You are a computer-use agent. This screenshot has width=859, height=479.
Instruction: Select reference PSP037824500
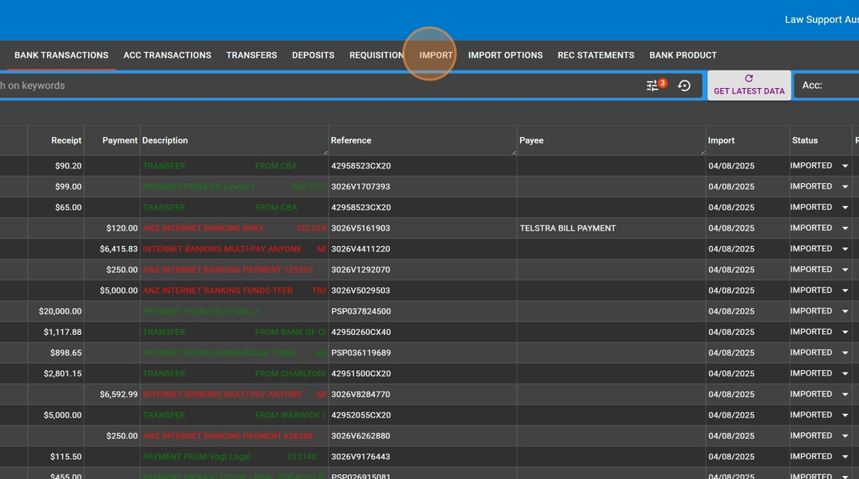point(361,311)
